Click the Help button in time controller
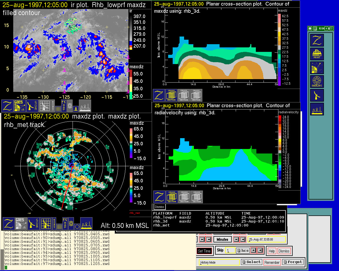339x271 pixels. coord(272,251)
